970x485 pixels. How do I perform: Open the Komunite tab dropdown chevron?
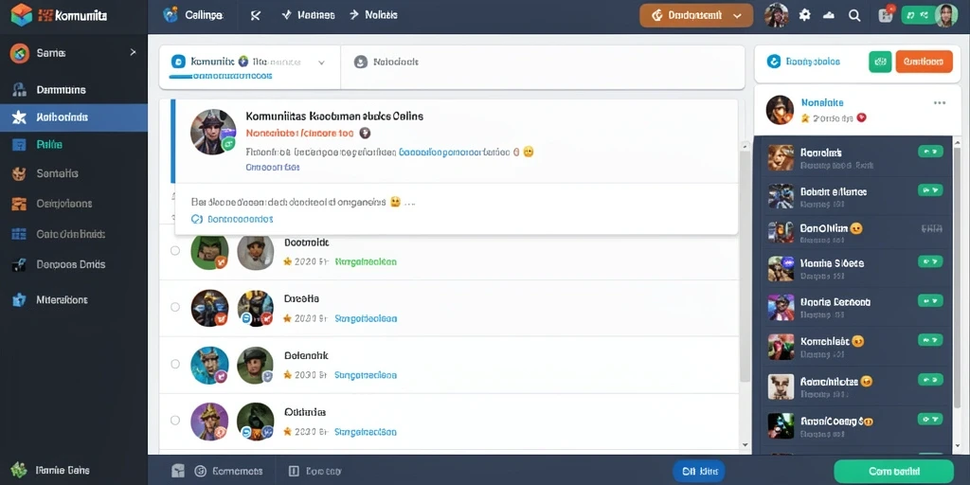(x=321, y=63)
